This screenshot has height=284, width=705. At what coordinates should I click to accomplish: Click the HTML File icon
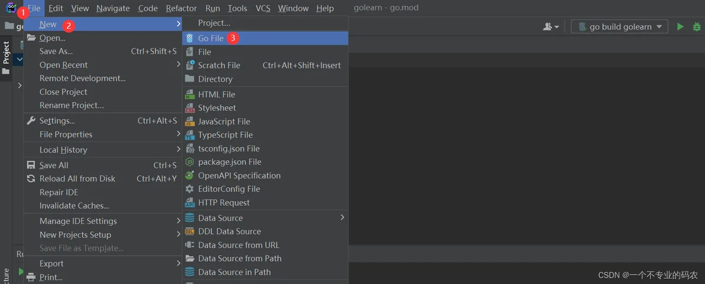pos(189,94)
